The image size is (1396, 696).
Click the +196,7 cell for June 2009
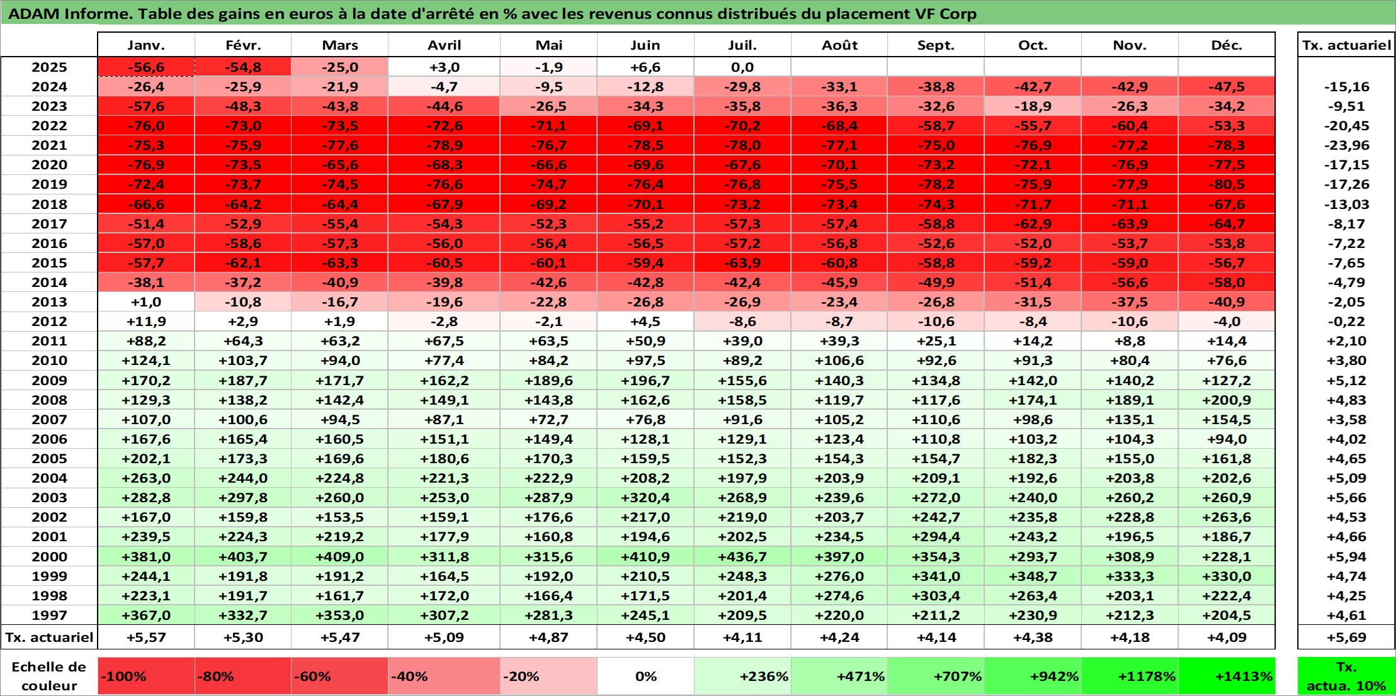point(645,380)
